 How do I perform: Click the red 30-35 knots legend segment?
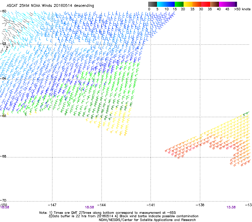[206, 4]
